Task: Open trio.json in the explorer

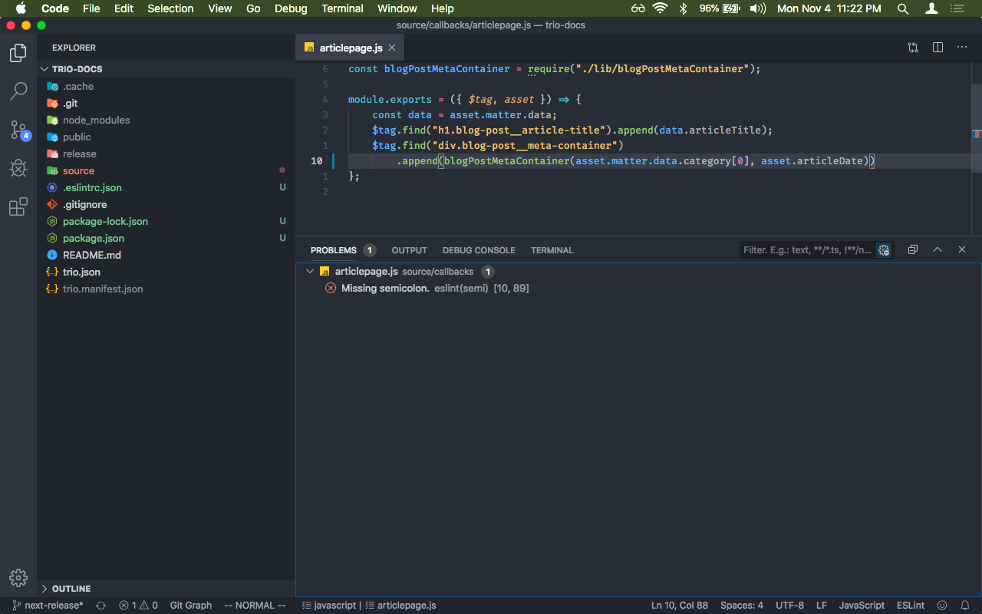Action: pos(166,272)
